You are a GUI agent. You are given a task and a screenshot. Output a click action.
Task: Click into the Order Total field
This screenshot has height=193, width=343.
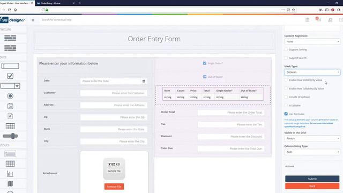pyautogui.click(x=231, y=113)
